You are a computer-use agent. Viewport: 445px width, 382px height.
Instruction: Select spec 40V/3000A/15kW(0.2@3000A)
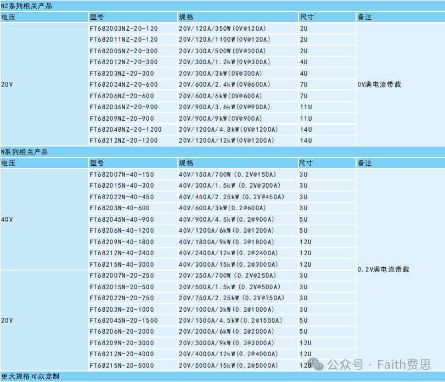pos(228,264)
